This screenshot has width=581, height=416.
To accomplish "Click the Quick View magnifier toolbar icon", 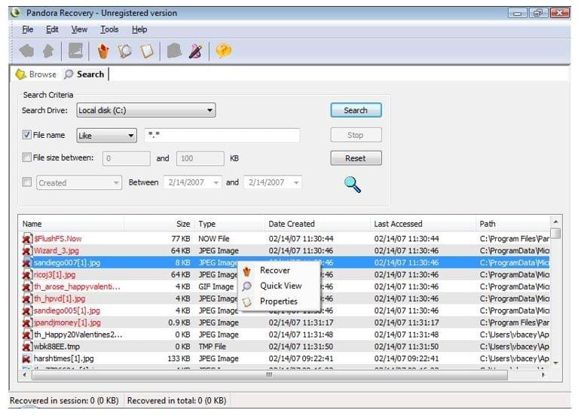I will (x=125, y=50).
